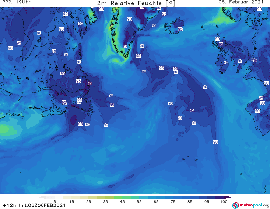Click the 95 contour label over Iceland
The width and height of the screenshot is (270, 209).
[x=180, y=29]
